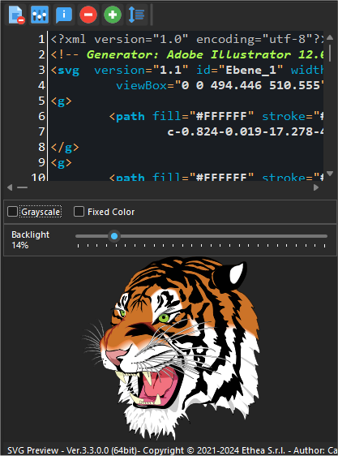338x456 pixels.
Task: Click the closing g tag on line 8
Action: click(65, 147)
